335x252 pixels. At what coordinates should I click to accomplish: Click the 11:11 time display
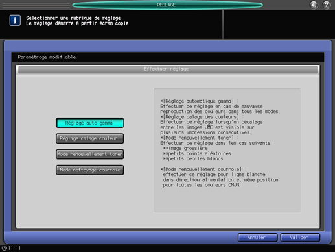[x=14, y=248]
